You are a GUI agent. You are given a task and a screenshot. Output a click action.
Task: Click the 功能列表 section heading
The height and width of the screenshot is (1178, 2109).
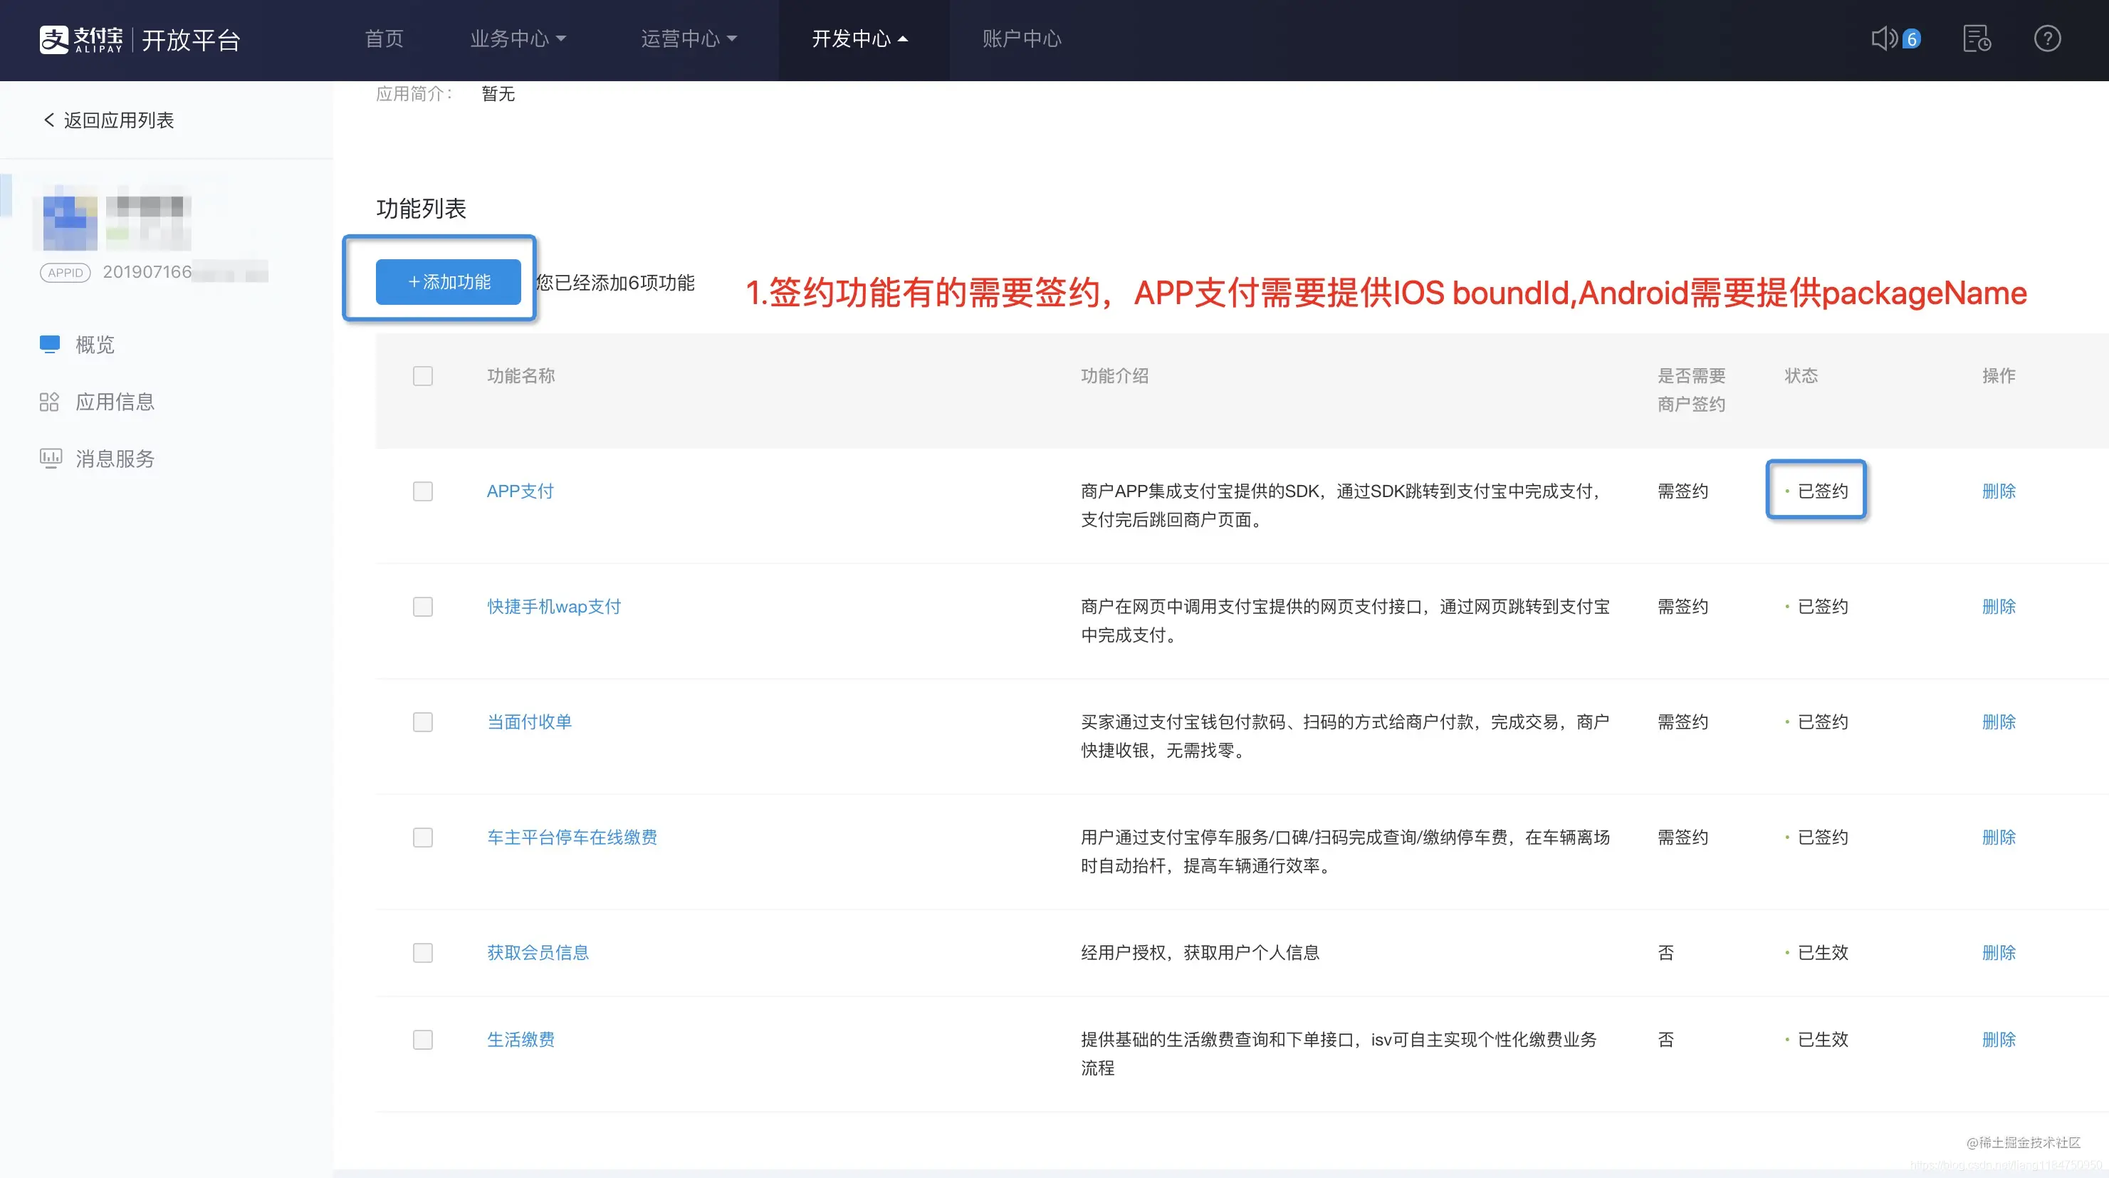tap(421, 209)
